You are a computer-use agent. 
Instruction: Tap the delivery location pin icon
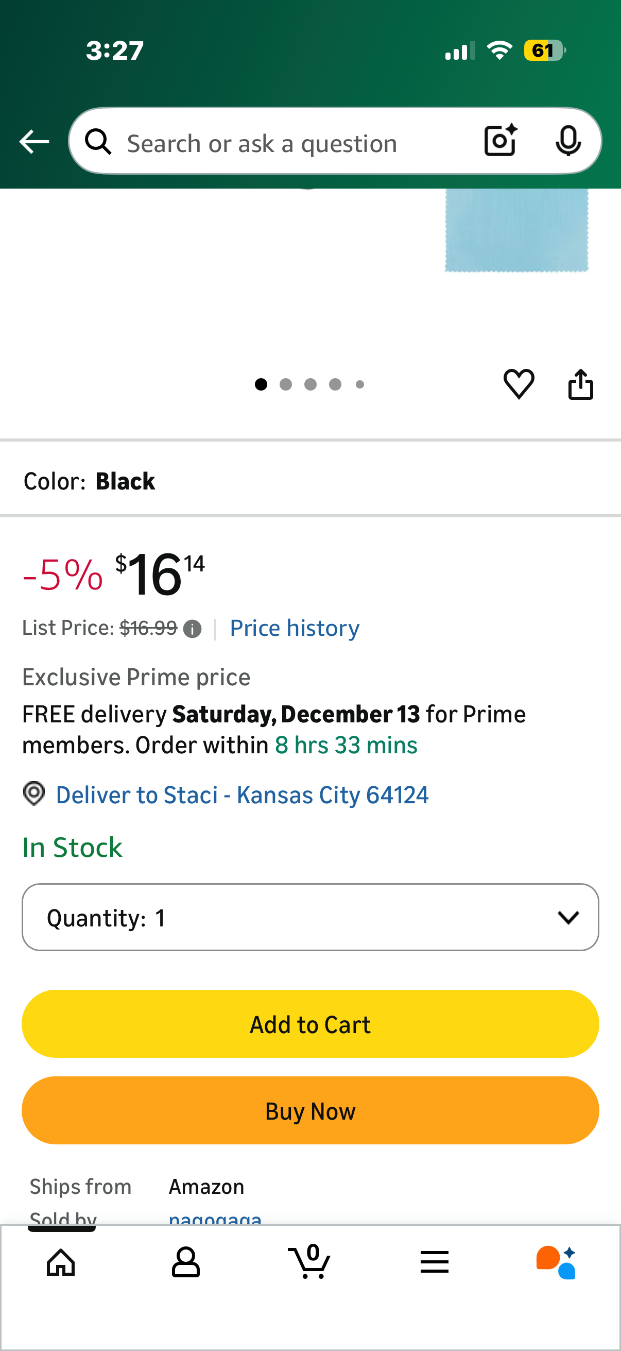coord(34,793)
